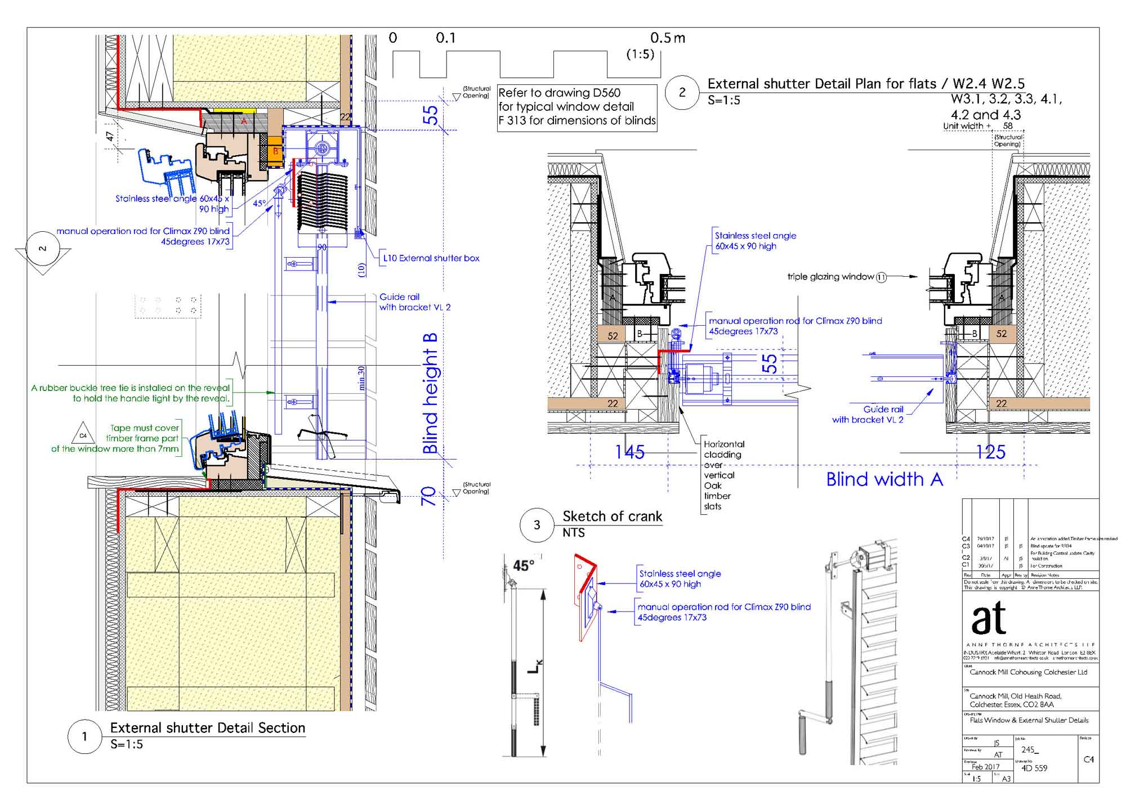Click the drawing number '4D 559' field
This screenshot has width=1126, height=796.
(x=1034, y=768)
